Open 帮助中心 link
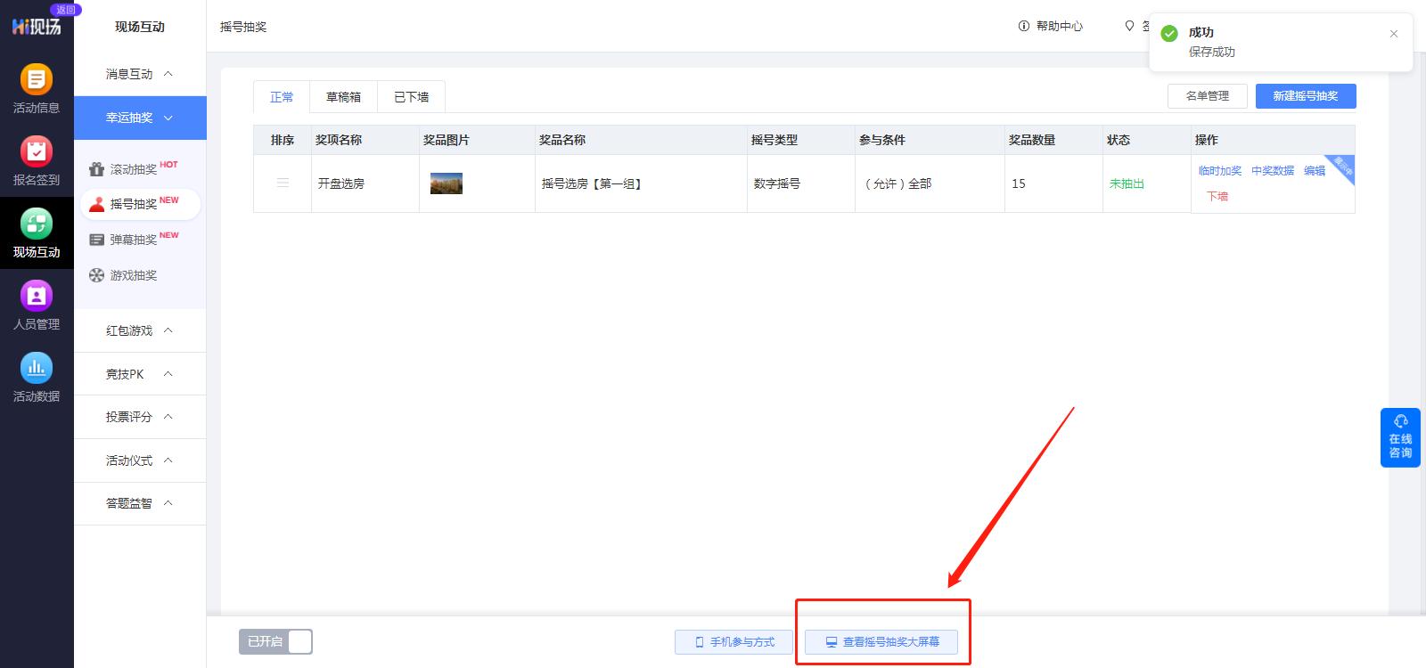 coord(1051,27)
